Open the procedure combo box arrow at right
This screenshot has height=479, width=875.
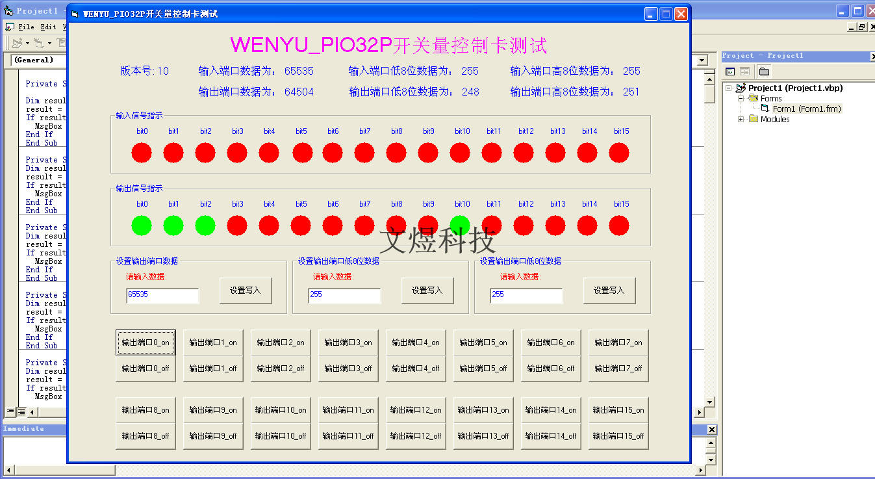click(x=702, y=60)
